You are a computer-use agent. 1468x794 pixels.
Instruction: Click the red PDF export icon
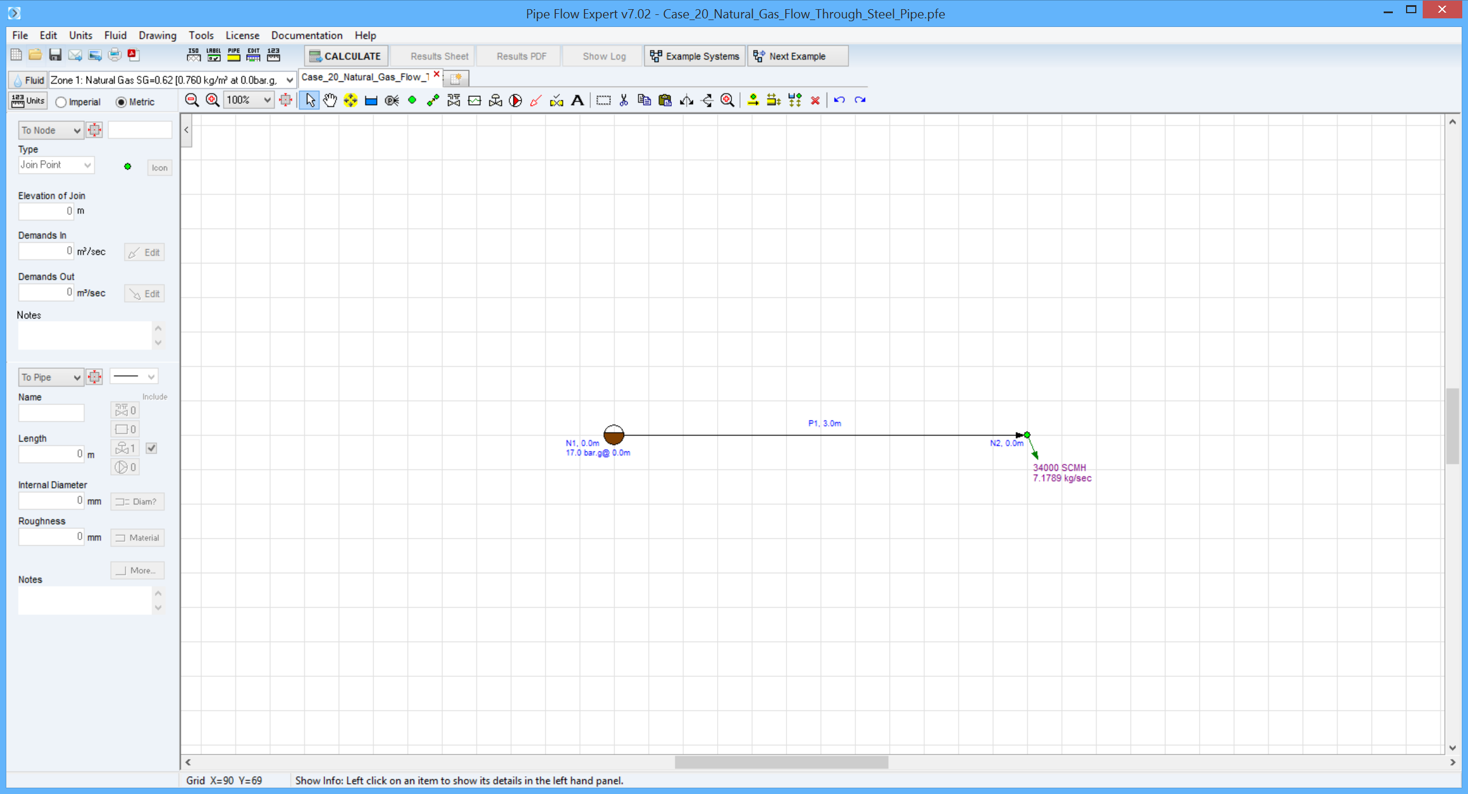point(133,55)
